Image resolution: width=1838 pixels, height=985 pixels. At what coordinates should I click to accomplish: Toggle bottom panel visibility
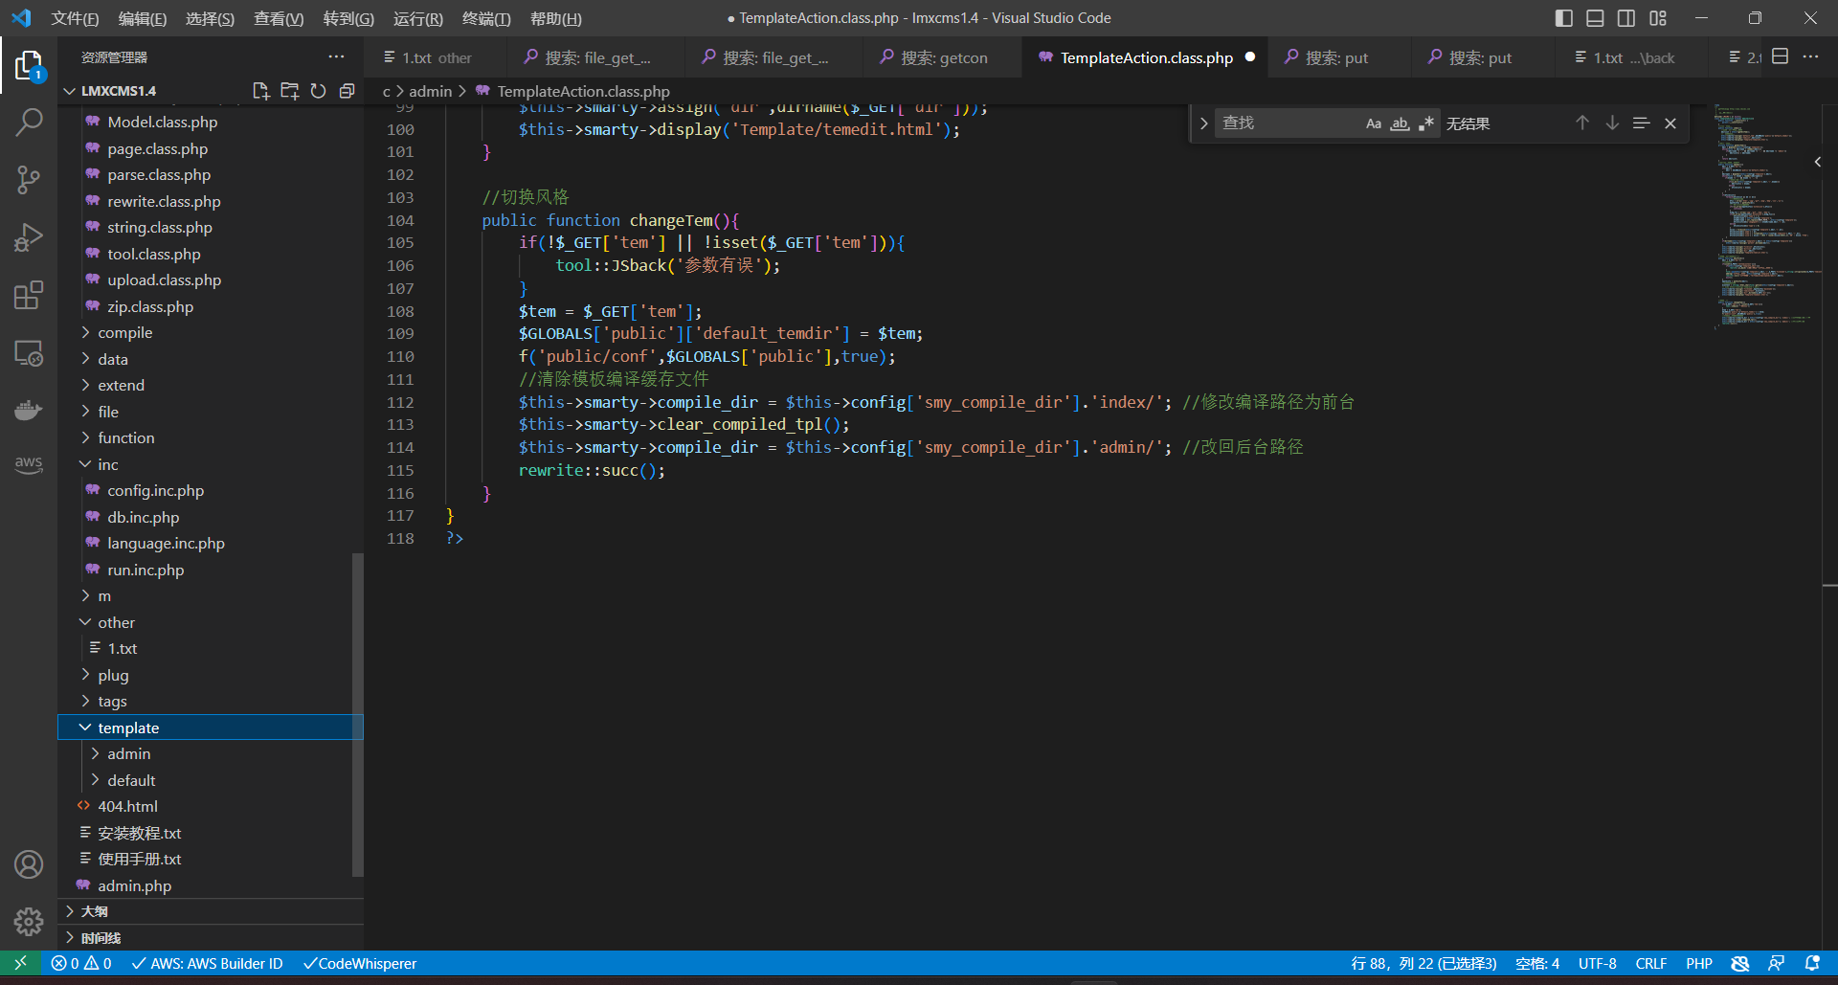(x=1595, y=18)
